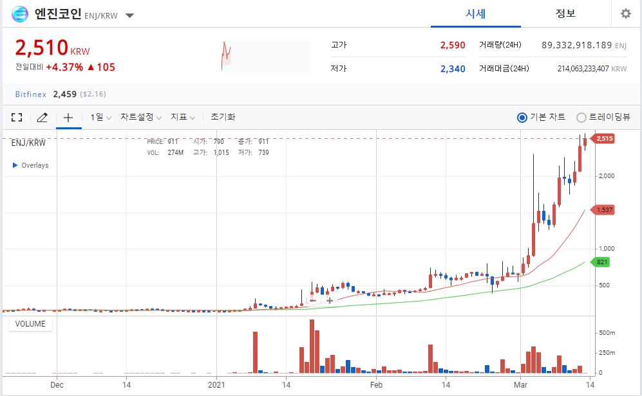Click the 2,000 price axis label

(607, 176)
